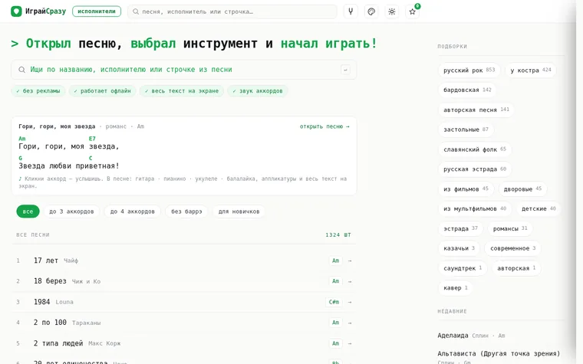Click the 1324 шт song count

pos(338,234)
